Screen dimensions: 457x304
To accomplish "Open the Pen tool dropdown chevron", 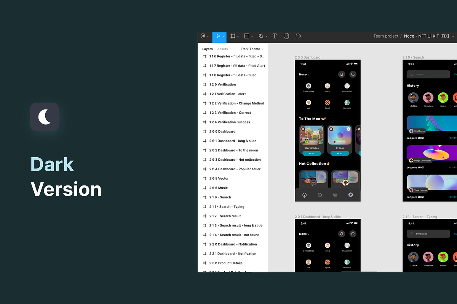I will tap(266, 36).
